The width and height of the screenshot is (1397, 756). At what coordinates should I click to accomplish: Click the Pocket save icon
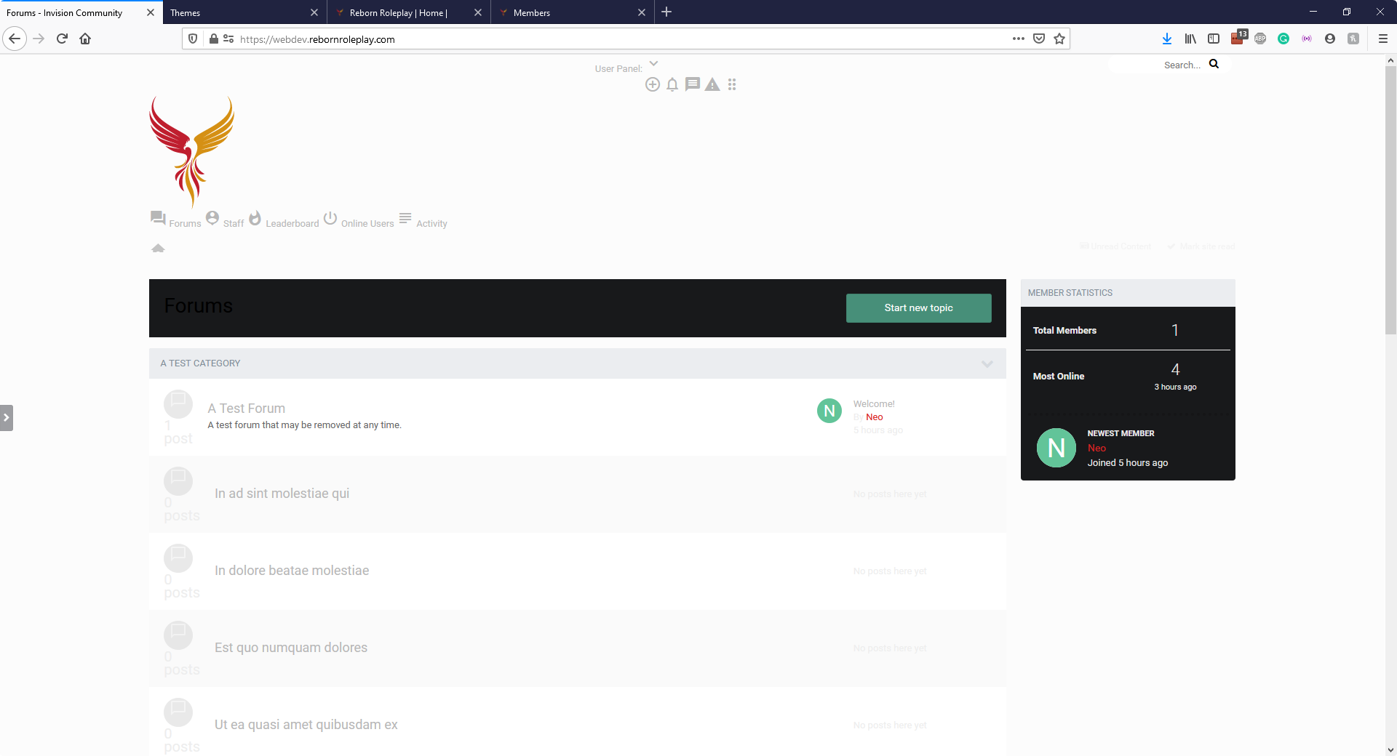point(1039,39)
